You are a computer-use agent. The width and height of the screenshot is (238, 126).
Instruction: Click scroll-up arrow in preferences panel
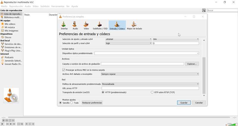pos(204,40)
